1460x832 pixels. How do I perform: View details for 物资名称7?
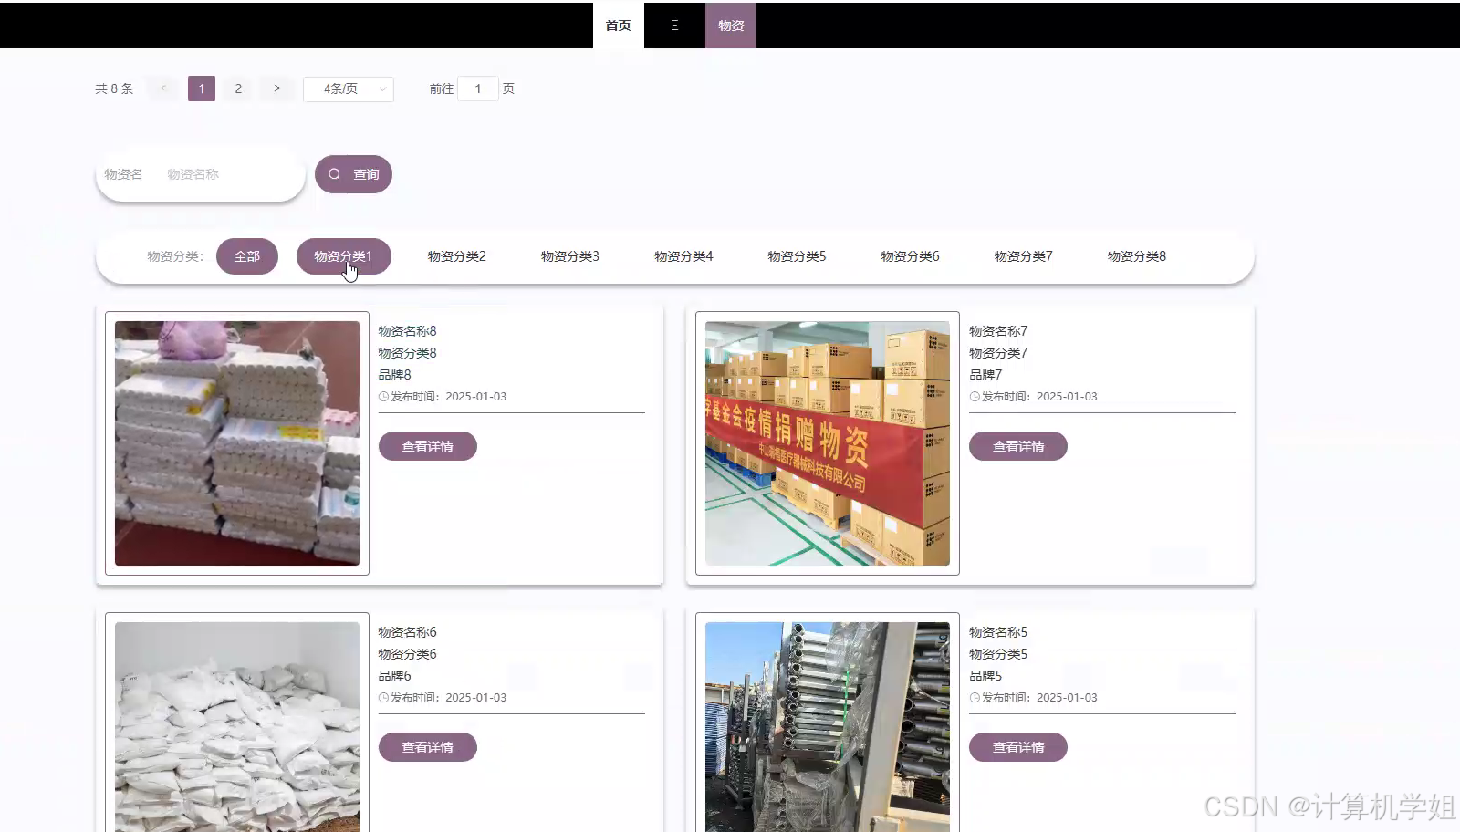1018,446
